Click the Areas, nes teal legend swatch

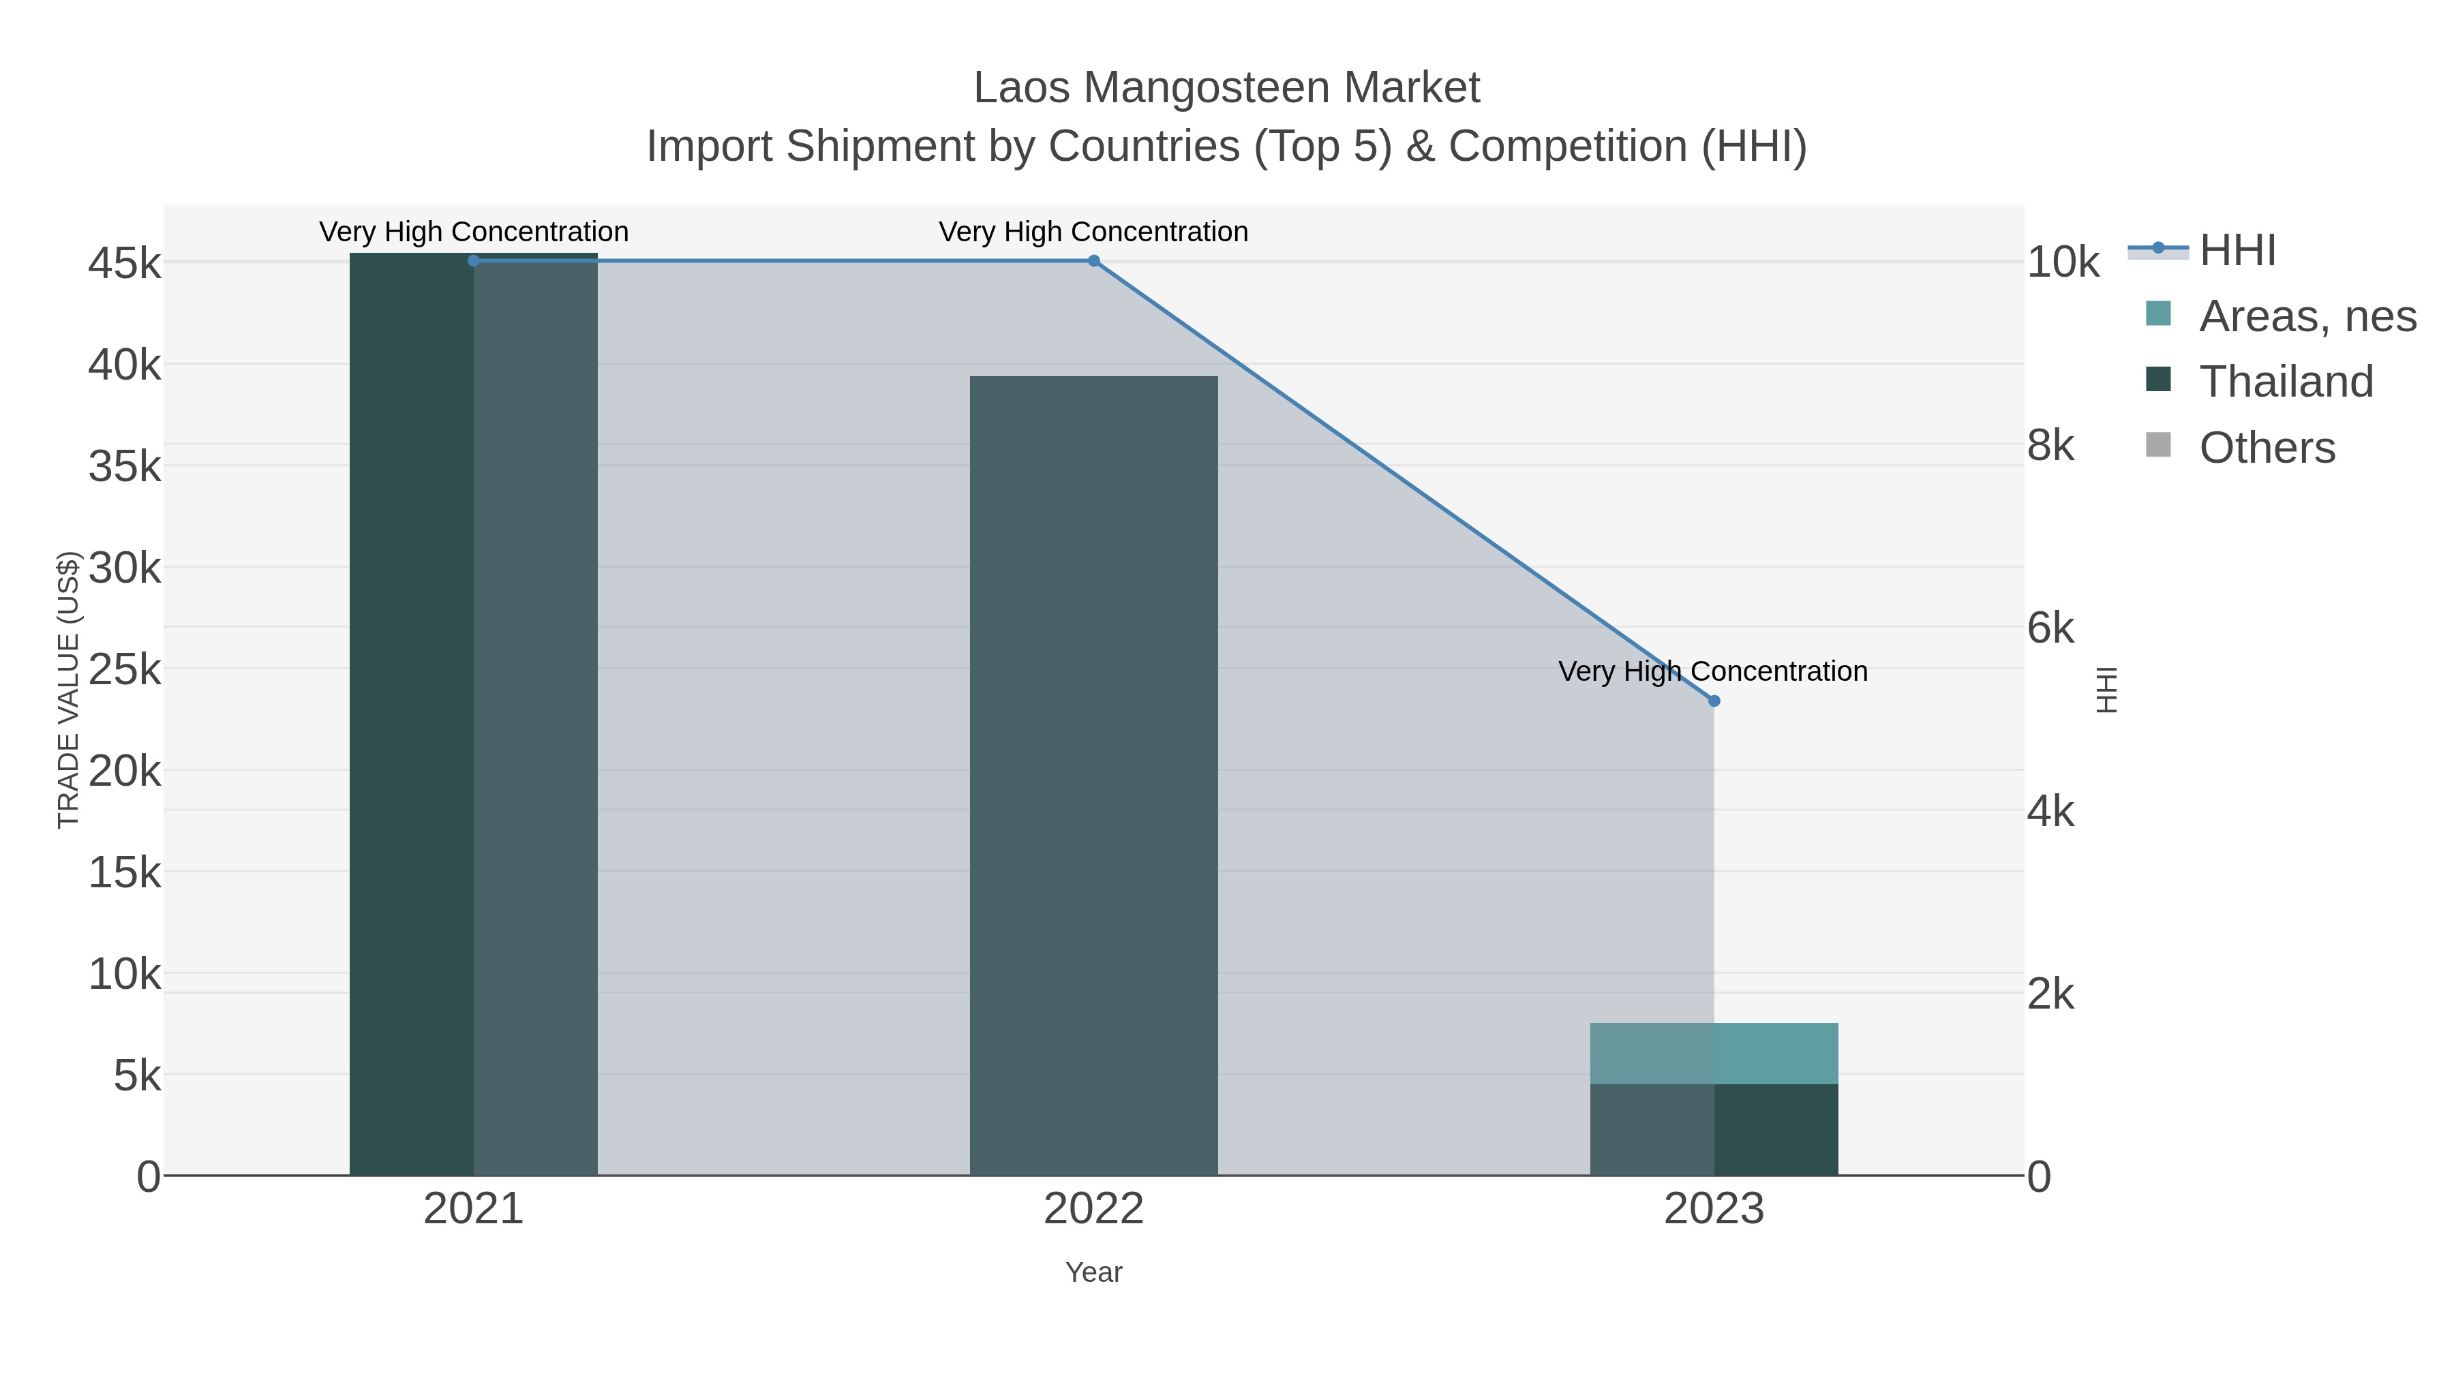click(2157, 313)
